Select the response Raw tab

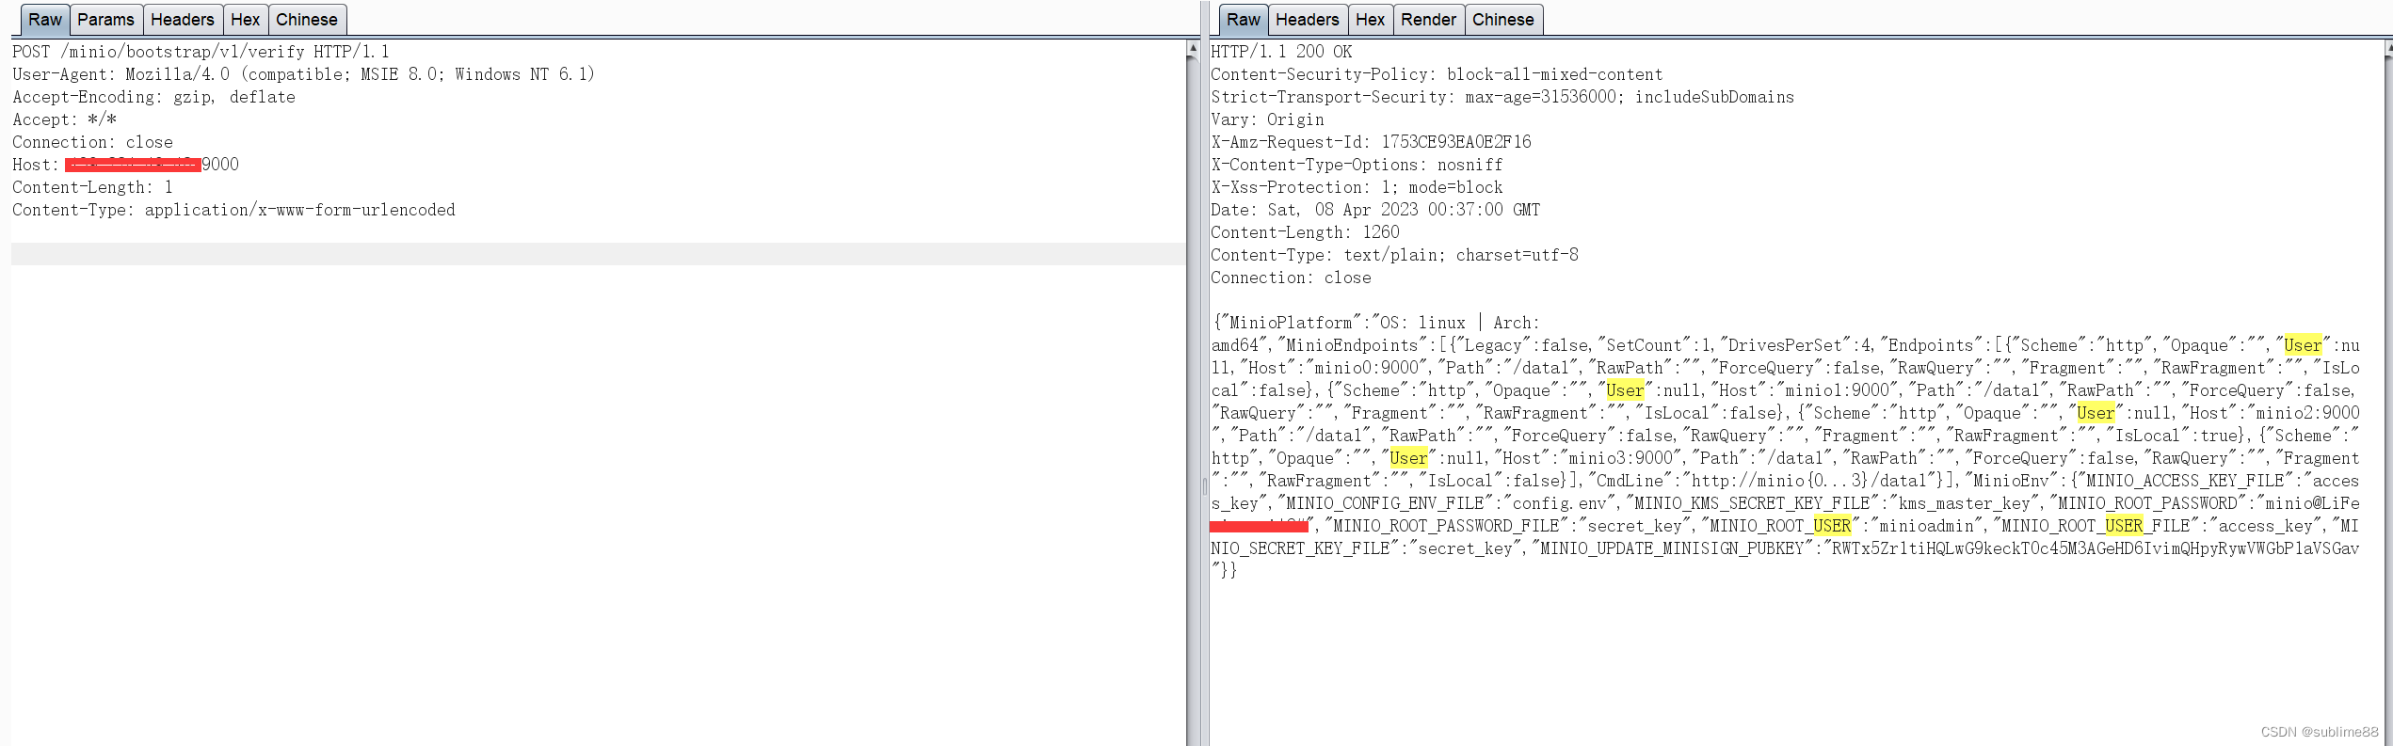click(1243, 20)
